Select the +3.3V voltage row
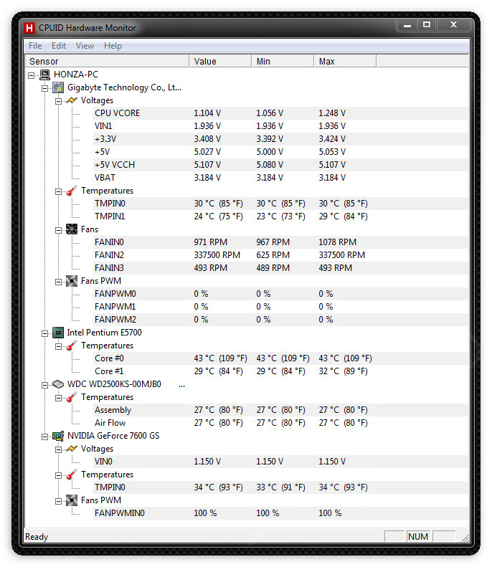Image resolution: width=492 pixels, height=567 pixels. click(x=280, y=139)
